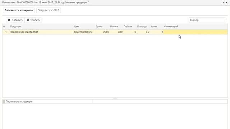Click the 'Высота' column header

(x=114, y=27)
